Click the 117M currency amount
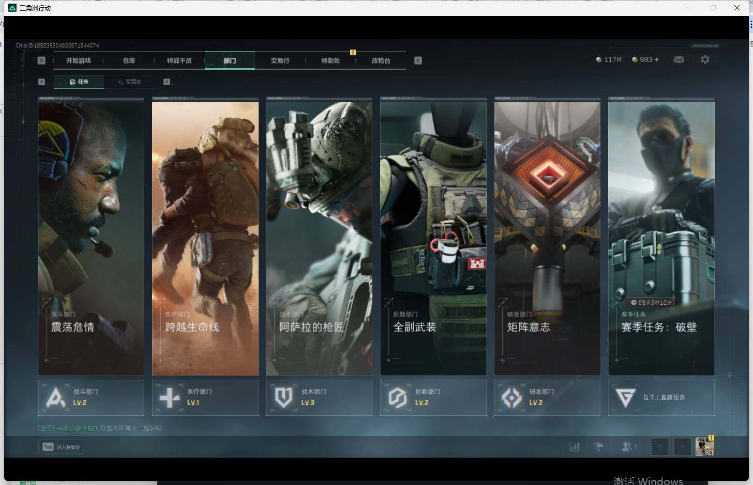 (x=612, y=60)
